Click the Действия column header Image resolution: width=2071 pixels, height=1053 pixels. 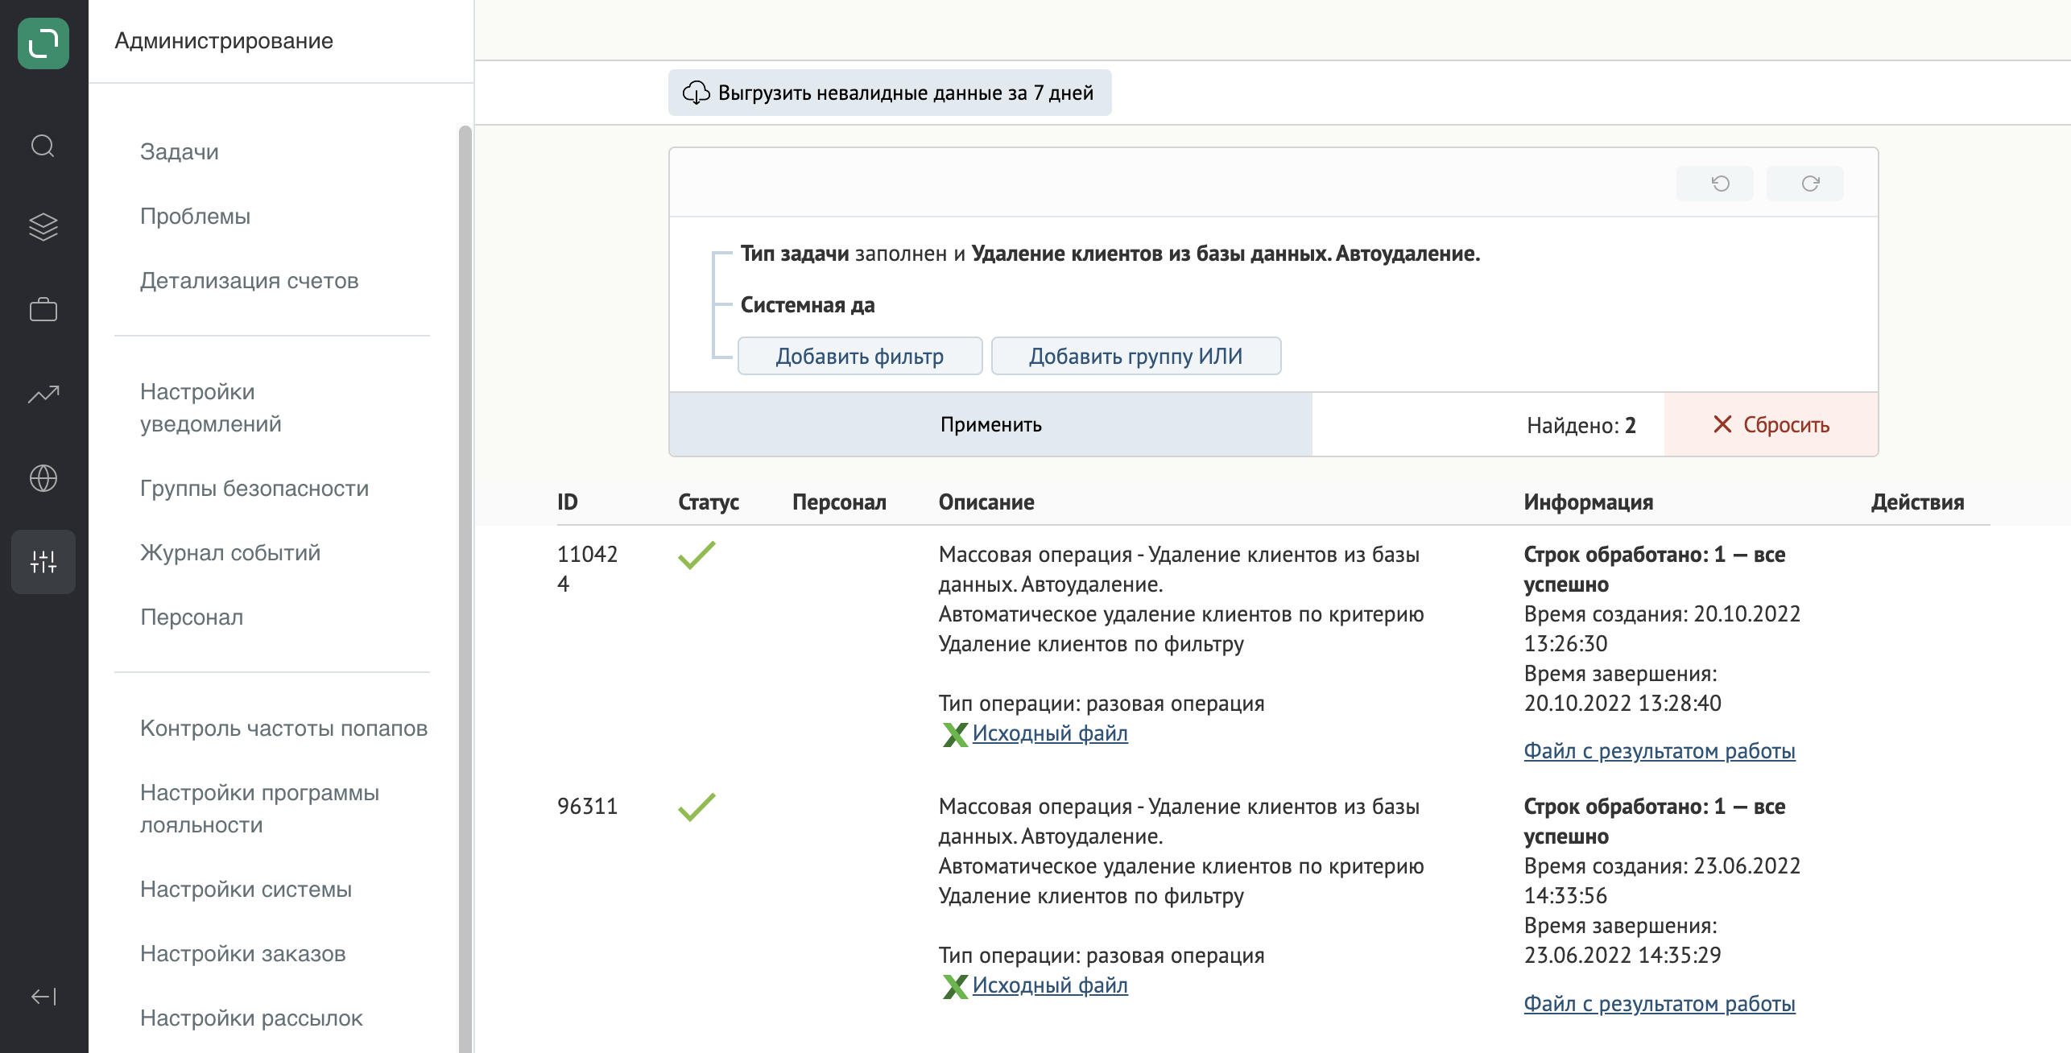(1917, 502)
